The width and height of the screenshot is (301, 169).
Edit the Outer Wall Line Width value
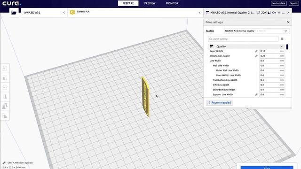(272, 70)
